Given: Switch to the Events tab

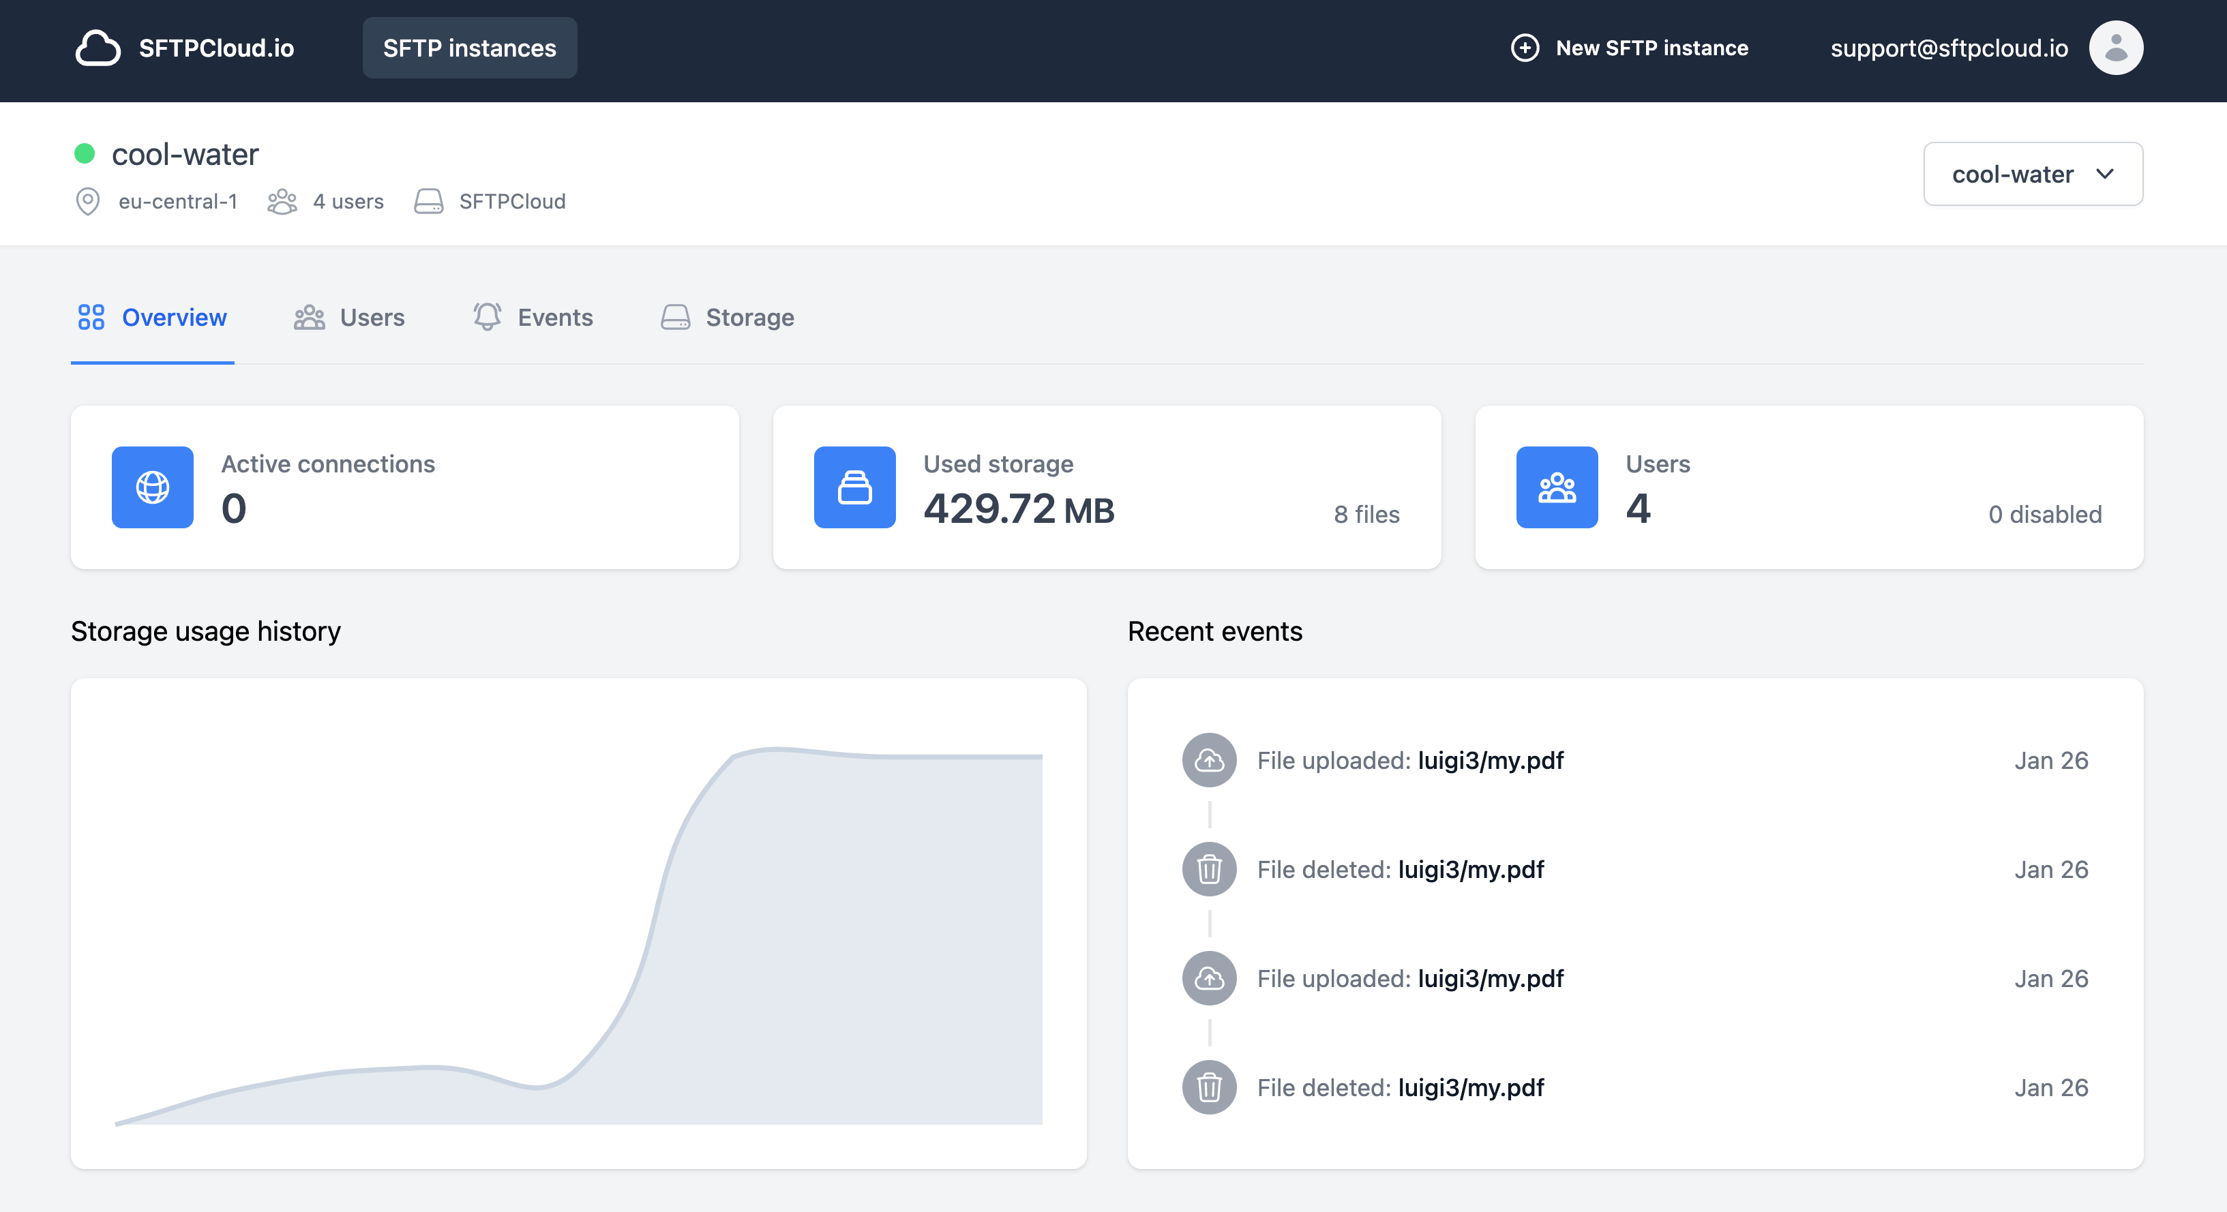Looking at the screenshot, I should (x=533, y=317).
